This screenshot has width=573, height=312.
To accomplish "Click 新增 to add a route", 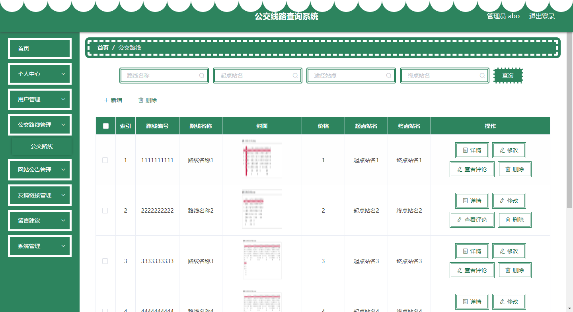I will (x=113, y=100).
